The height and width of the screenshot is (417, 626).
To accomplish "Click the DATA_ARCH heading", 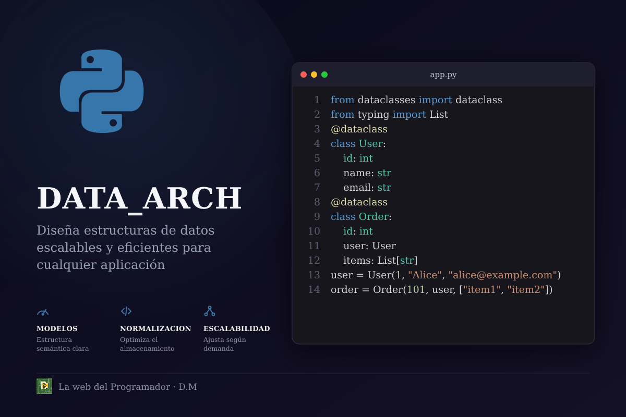I will [x=139, y=199].
